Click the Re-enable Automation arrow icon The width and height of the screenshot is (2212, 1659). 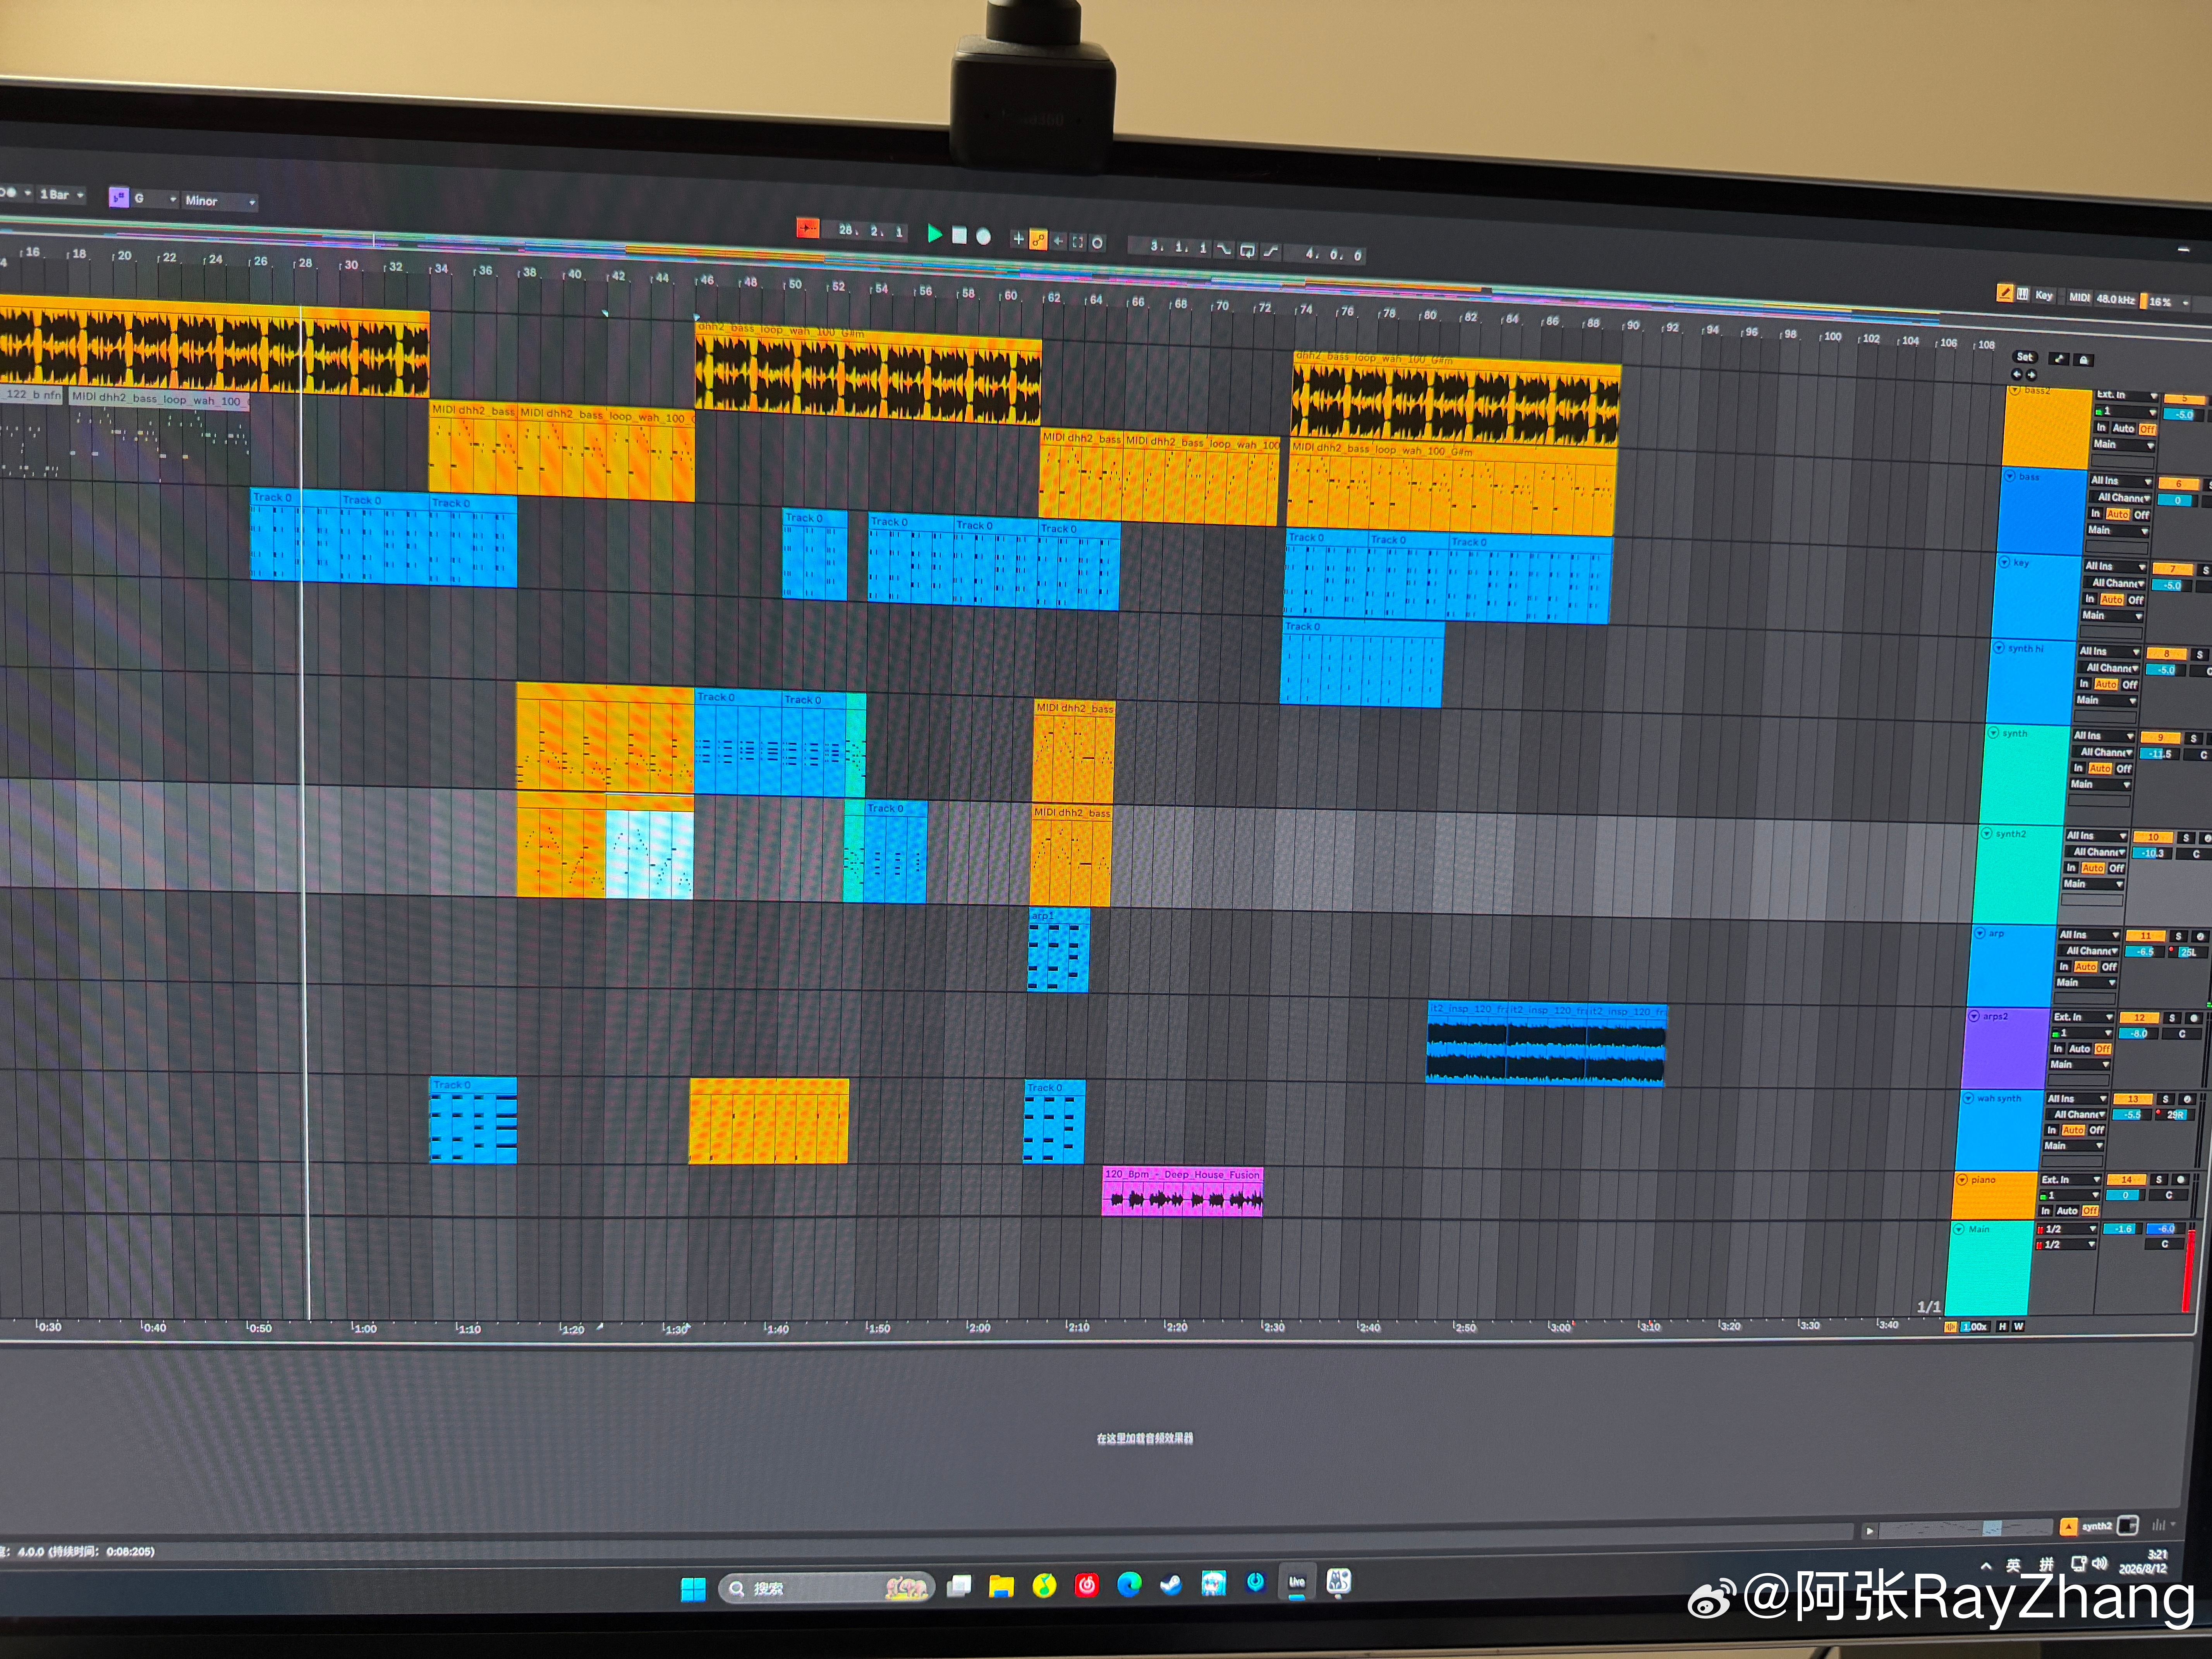[1058, 240]
